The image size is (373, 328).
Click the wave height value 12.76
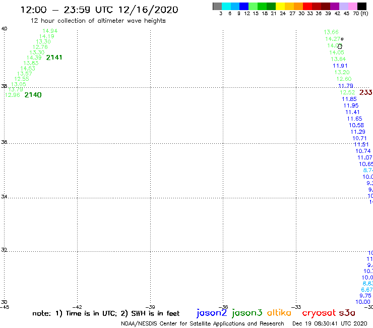click(40, 47)
